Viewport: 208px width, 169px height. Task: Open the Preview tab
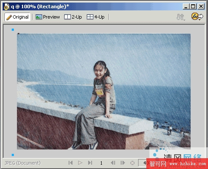48,17
